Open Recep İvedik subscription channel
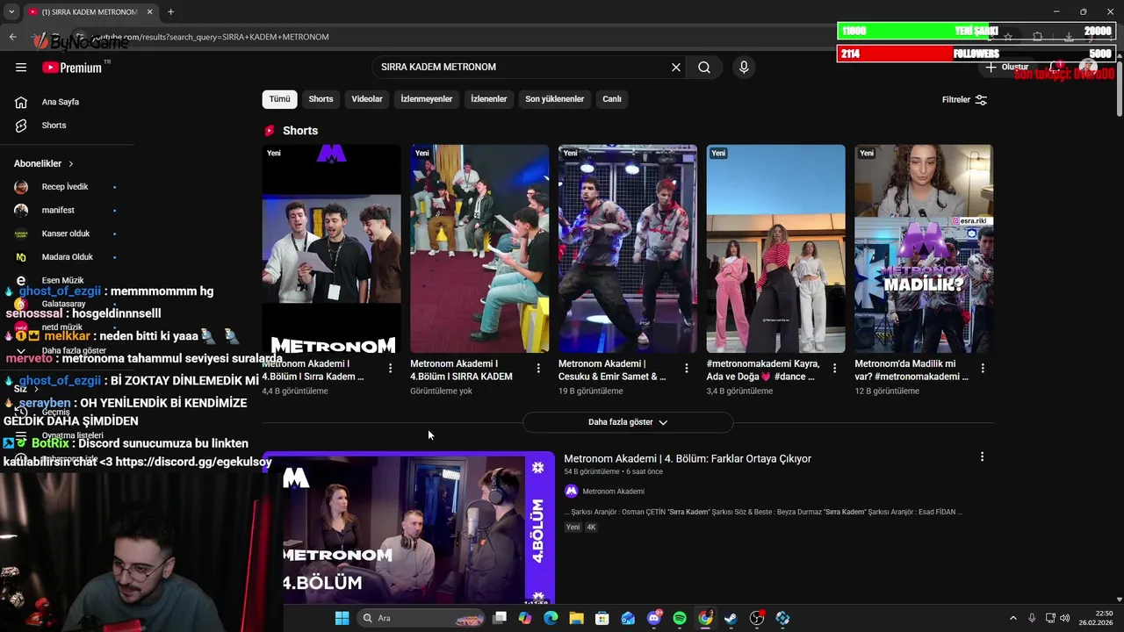 pyautogui.click(x=67, y=187)
